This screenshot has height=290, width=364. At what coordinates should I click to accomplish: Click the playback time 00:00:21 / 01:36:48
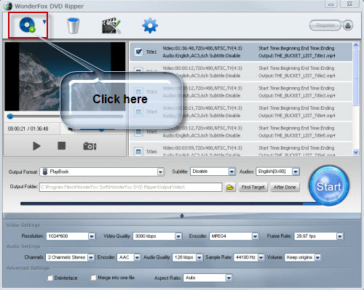(28, 129)
